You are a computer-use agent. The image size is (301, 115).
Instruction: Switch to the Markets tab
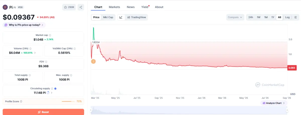pos(114,7)
